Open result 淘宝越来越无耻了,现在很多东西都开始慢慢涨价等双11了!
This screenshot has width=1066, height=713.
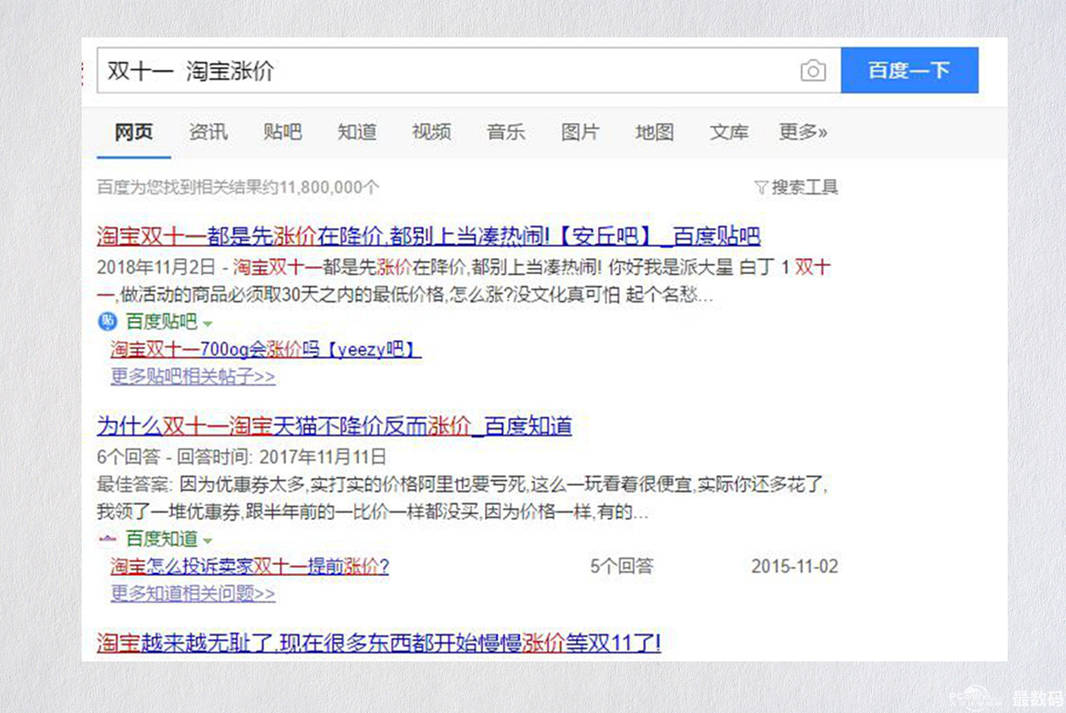379,644
